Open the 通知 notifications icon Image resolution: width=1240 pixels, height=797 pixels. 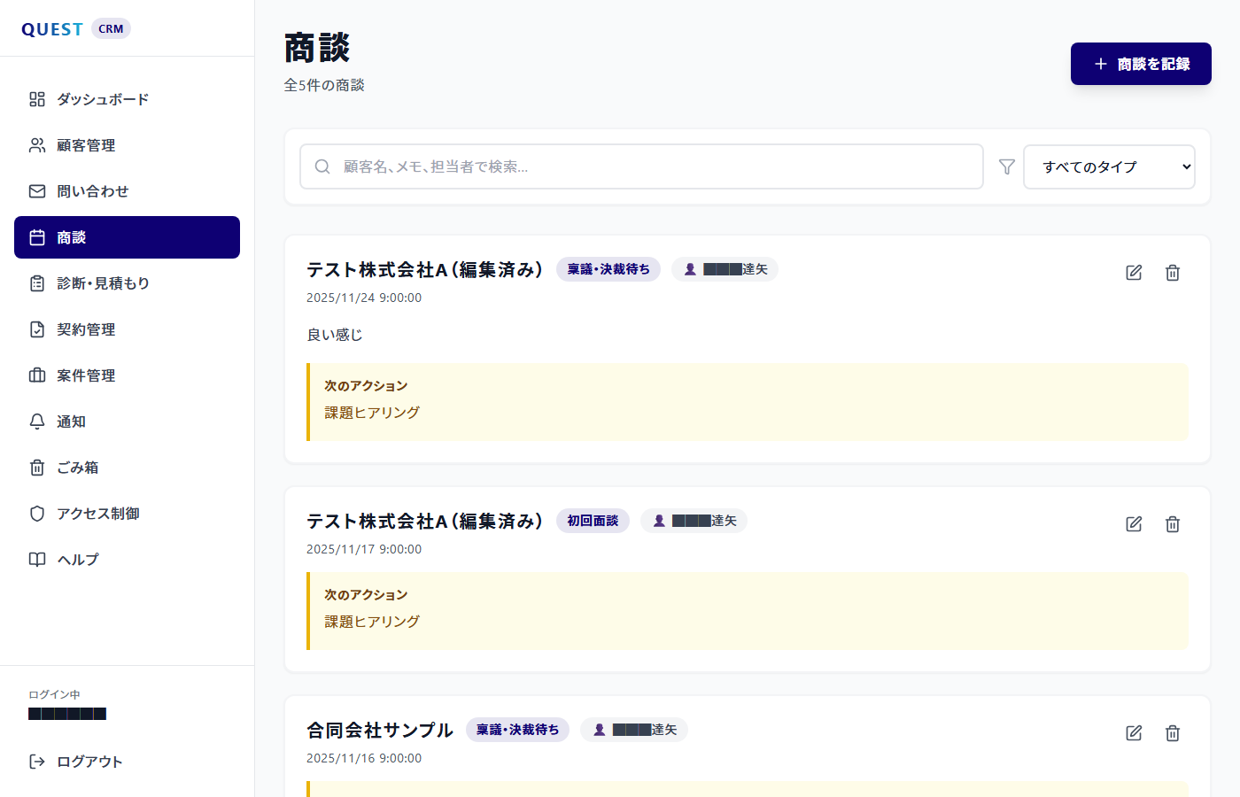[36, 422]
